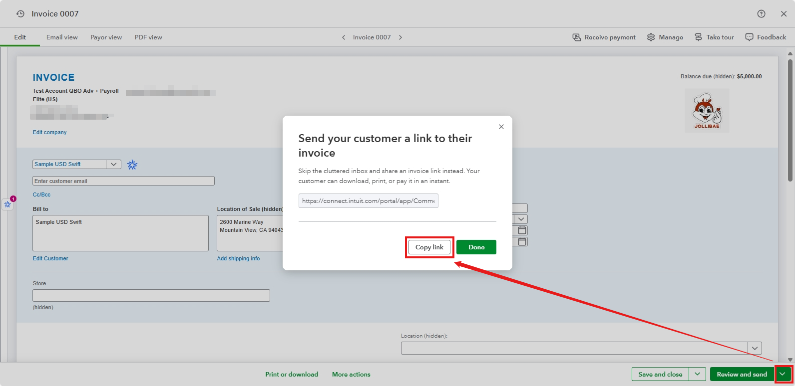The height and width of the screenshot is (386, 795).
Task: Open the Save and close dropdown arrow
Action: 697,374
